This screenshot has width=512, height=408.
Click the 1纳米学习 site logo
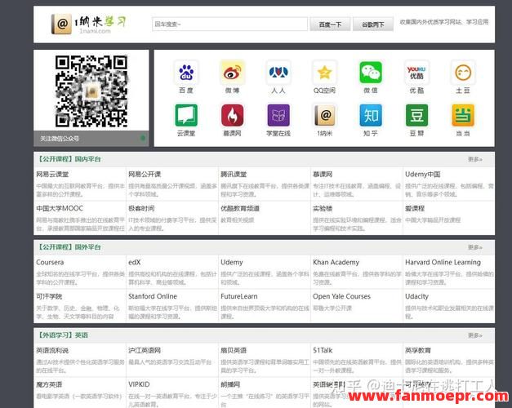88,24
